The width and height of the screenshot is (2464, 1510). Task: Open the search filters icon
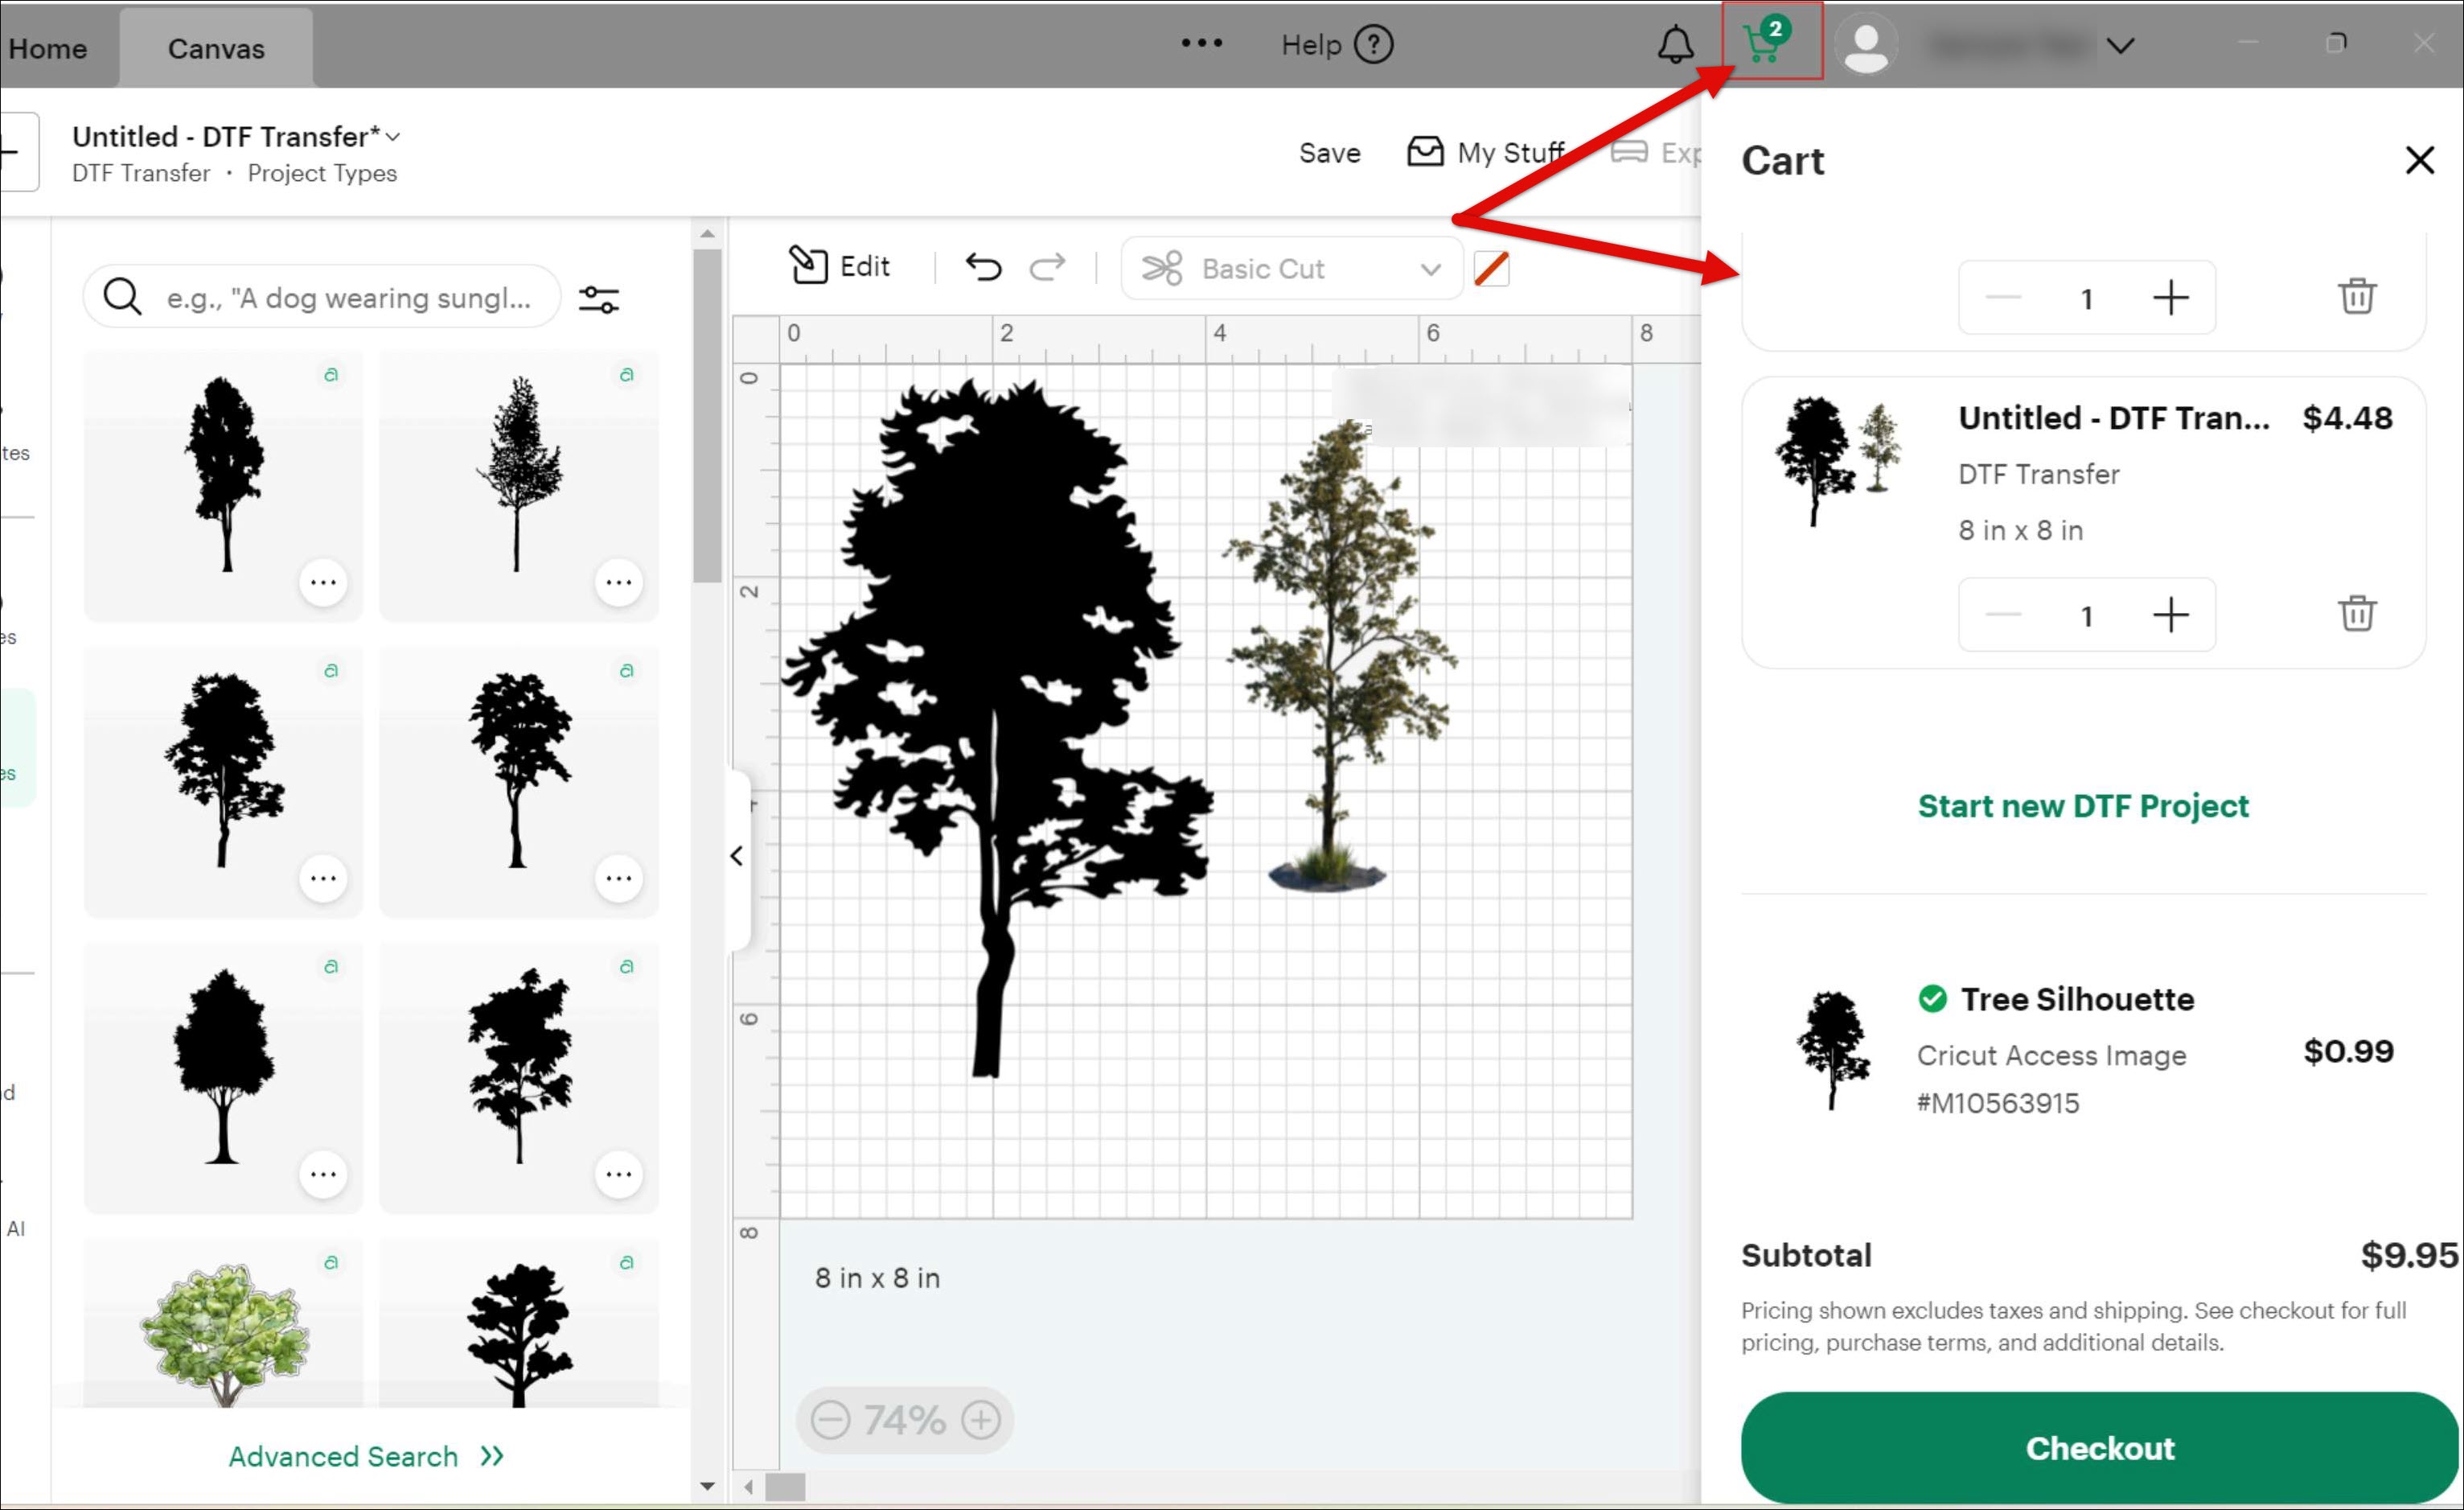[599, 299]
